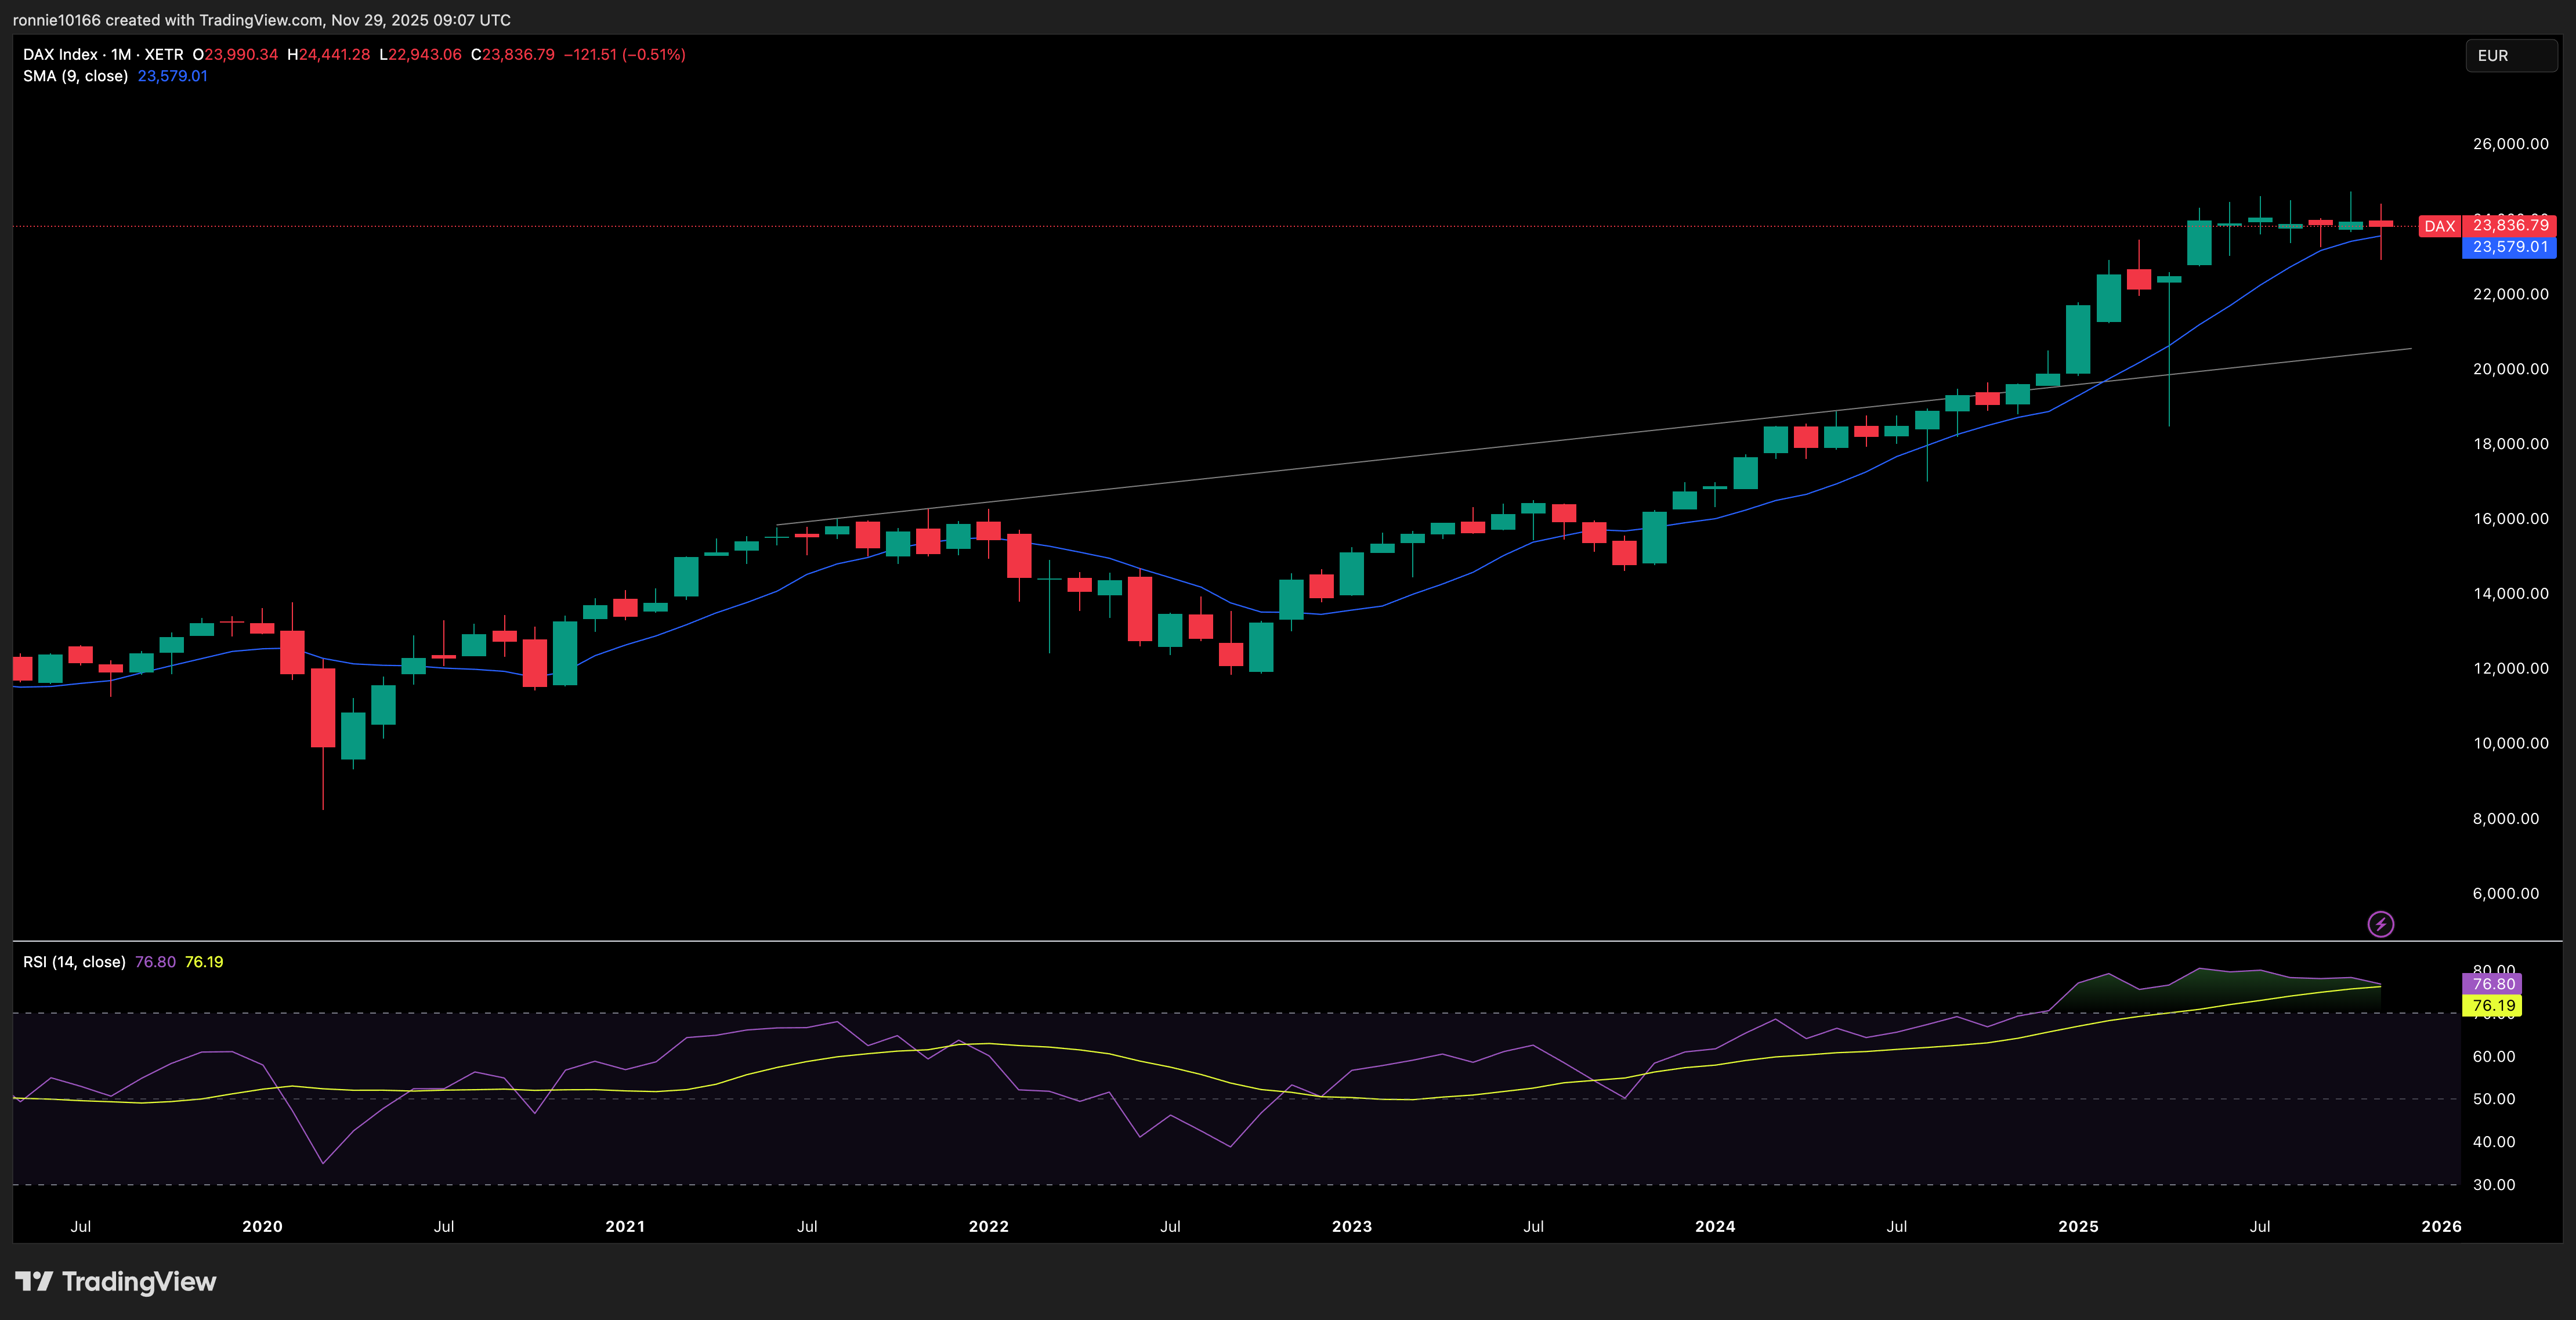This screenshot has width=2576, height=1320.
Task: Click the TradingView logo at the bottom left
Action: pos(116,1281)
